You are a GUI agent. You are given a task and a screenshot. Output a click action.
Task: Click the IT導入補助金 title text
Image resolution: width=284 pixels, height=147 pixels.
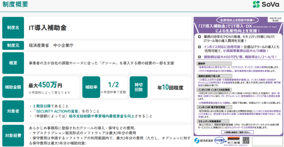[48, 28]
